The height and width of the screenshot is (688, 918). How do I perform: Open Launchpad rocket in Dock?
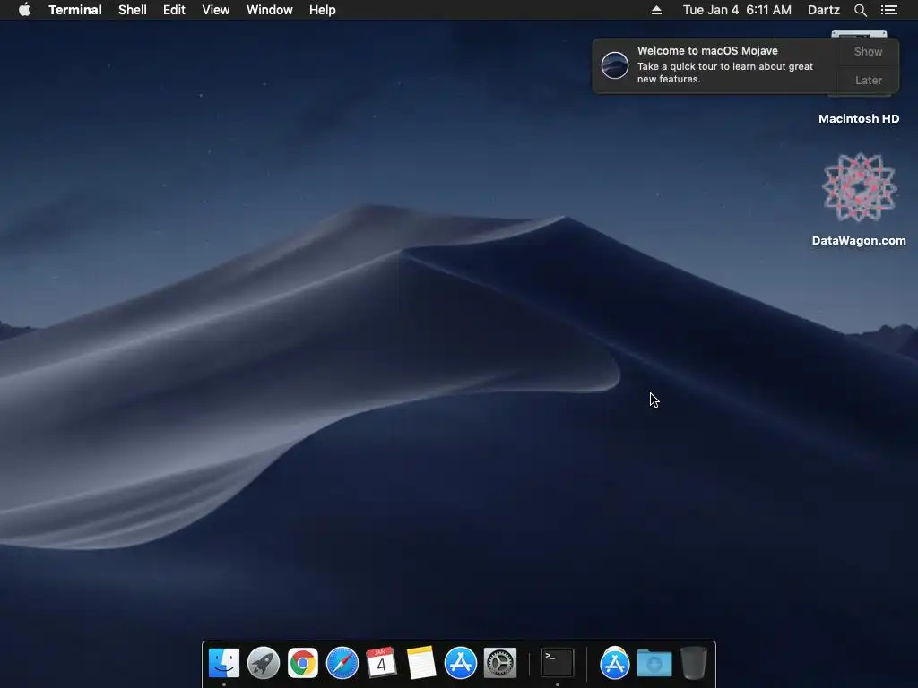click(x=264, y=663)
